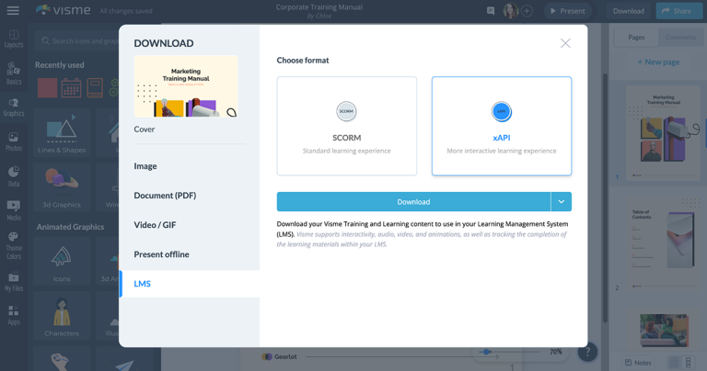This screenshot has height=371, width=707.
Task: Close the Download dialog
Action: pyautogui.click(x=565, y=43)
